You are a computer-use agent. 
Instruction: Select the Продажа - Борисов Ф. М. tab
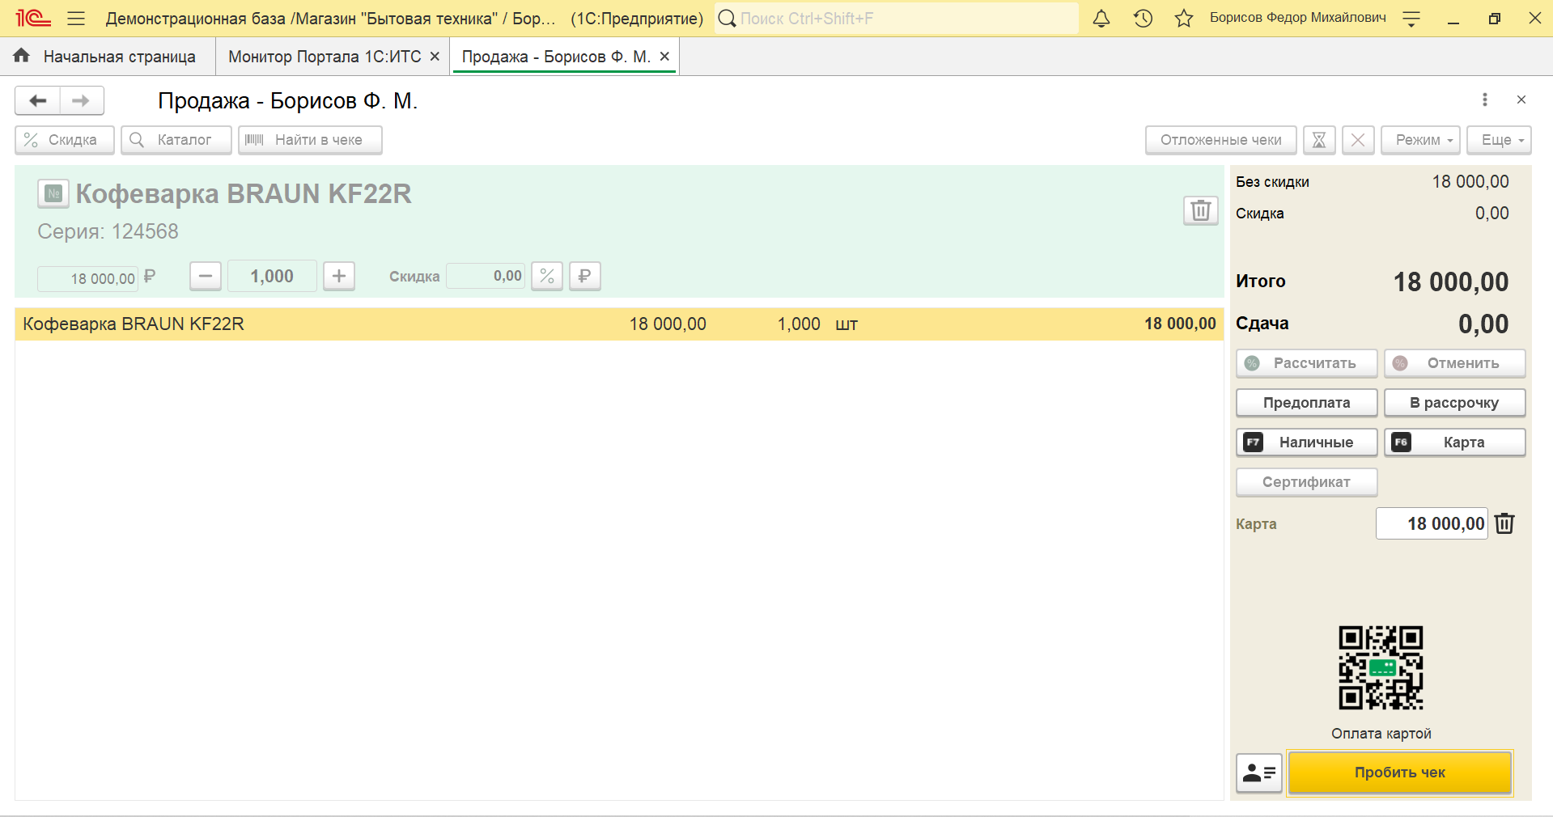(556, 57)
